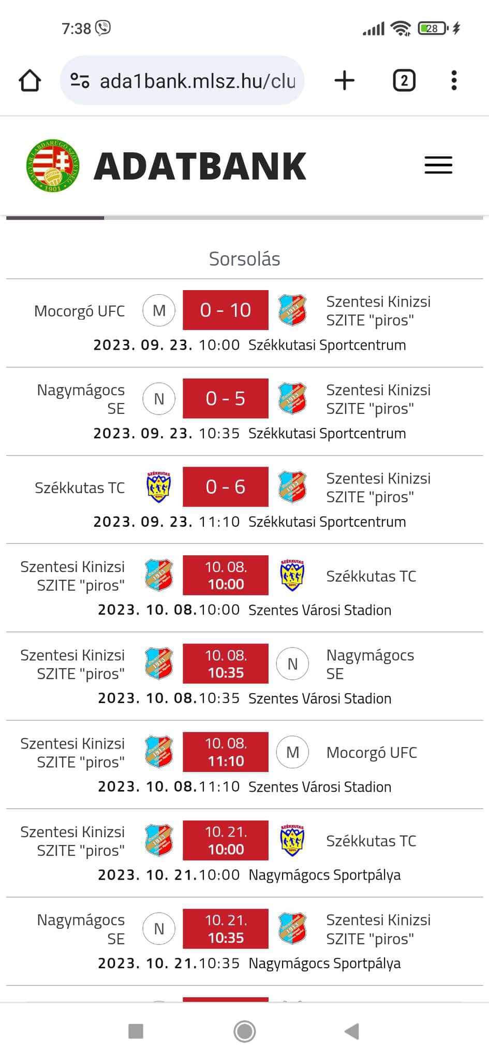Tap the Mocorgó UFC 'M' badge in first match
Viewport: 489px width, 1061px height.
tap(159, 310)
